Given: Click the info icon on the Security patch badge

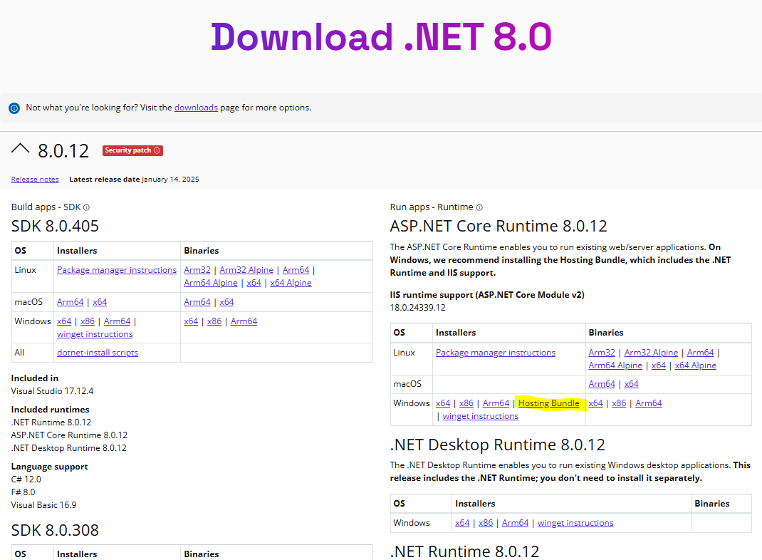Looking at the screenshot, I should (x=156, y=150).
